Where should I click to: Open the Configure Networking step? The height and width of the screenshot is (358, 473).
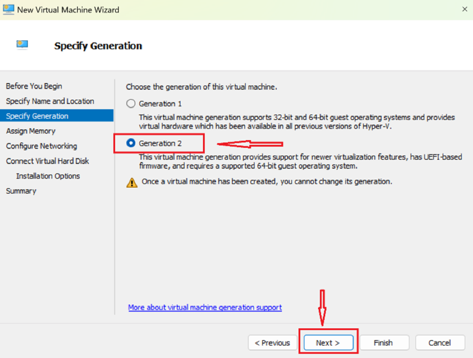coord(42,146)
